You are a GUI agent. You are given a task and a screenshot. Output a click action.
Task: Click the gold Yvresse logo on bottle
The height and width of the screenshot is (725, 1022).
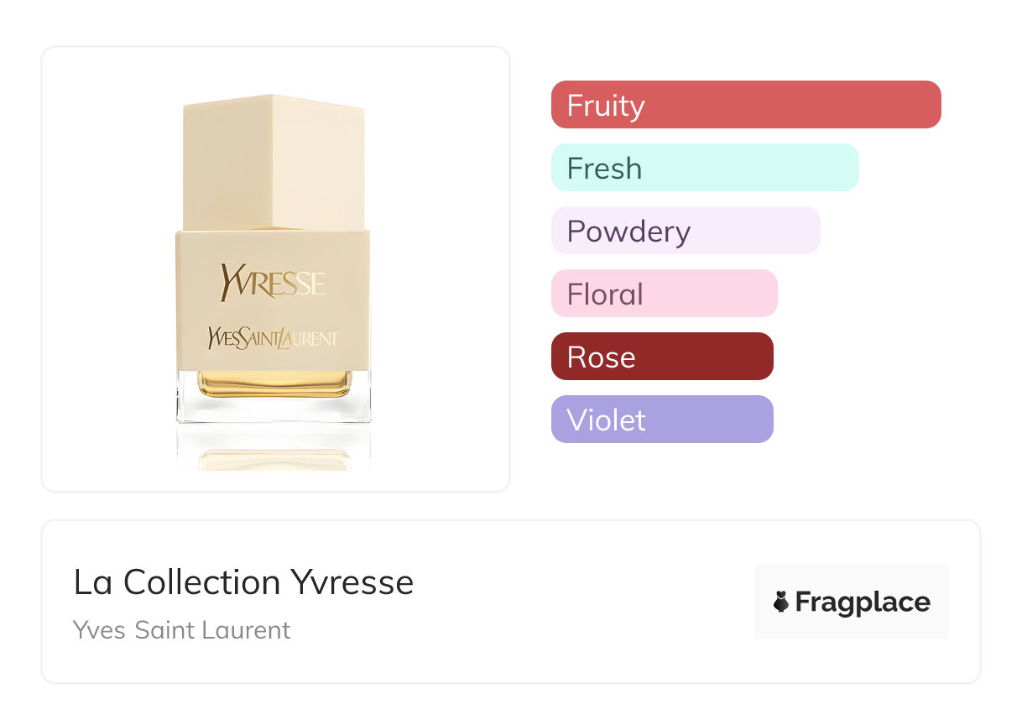coord(273,282)
